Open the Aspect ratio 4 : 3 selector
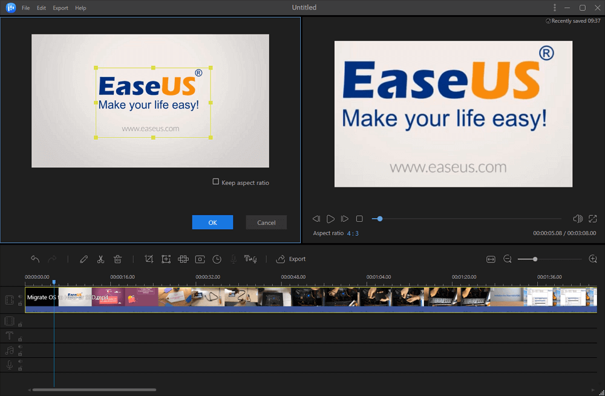Viewport: 605px width, 396px height. tap(352, 233)
